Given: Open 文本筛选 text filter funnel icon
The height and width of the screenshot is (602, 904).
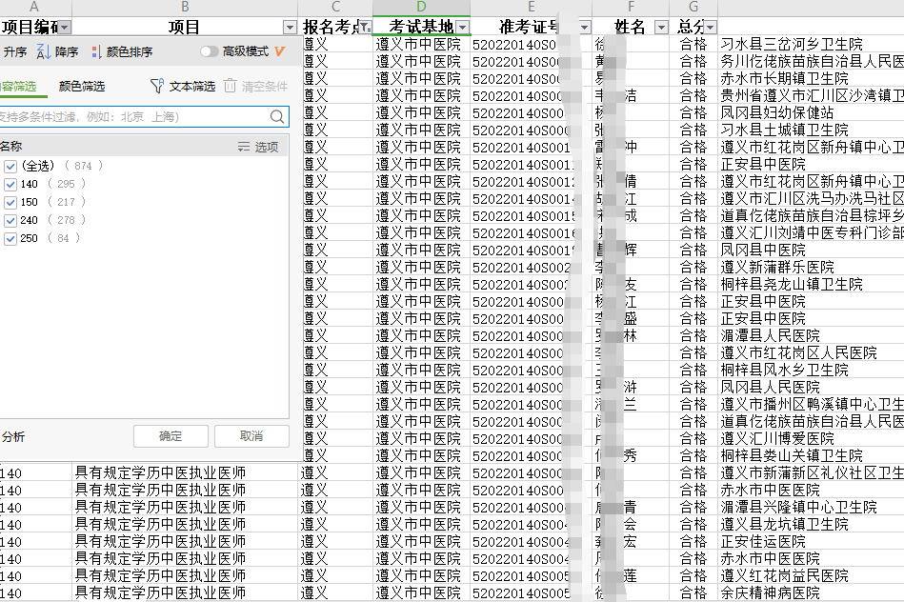Looking at the screenshot, I should pos(157,87).
